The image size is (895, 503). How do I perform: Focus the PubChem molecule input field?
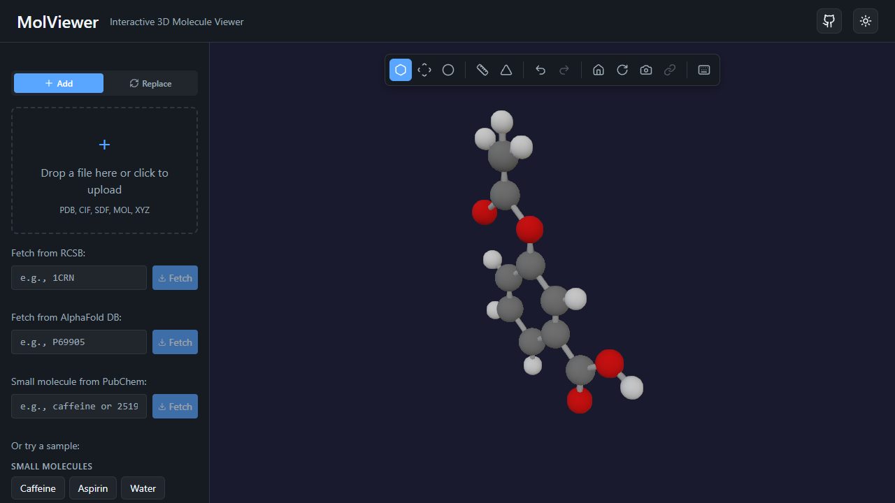(79, 406)
